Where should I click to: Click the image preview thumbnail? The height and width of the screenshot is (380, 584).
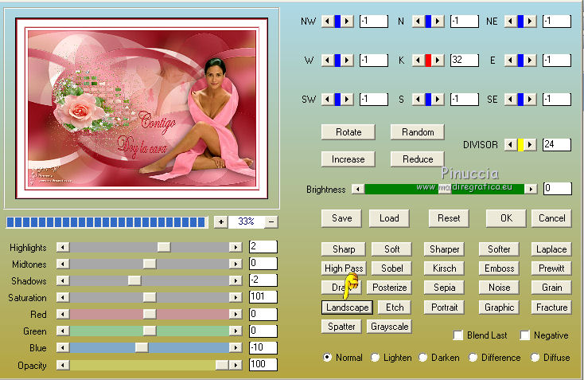click(x=142, y=108)
